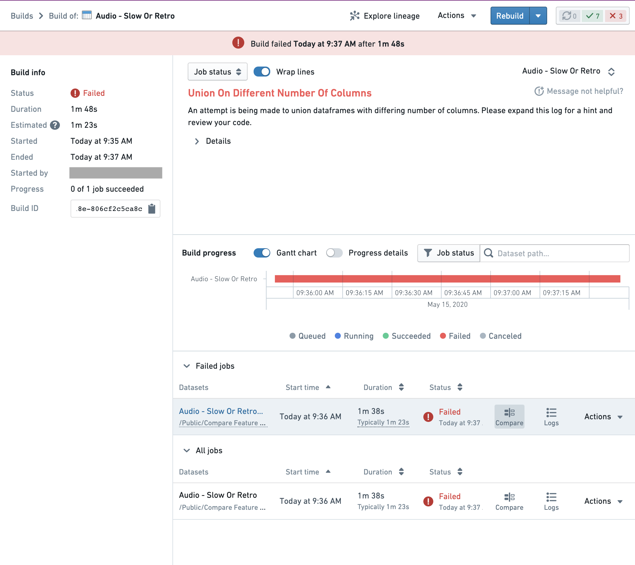This screenshot has height=565, width=635.
Task: Open Actions menu in All jobs row
Action: pyautogui.click(x=603, y=501)
